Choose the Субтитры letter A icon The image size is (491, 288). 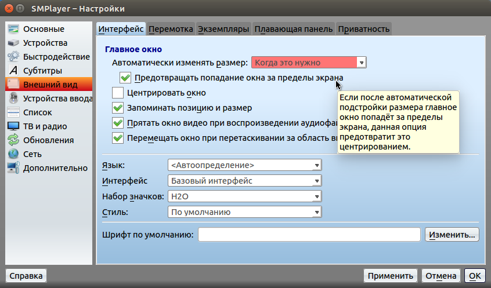pyautogui.click(x=13, y=71)
